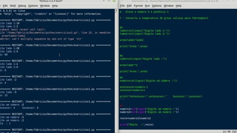237x133 pixels.
Task: Open Window menu in exercicios1.py editor
Action: pos(168,6)
